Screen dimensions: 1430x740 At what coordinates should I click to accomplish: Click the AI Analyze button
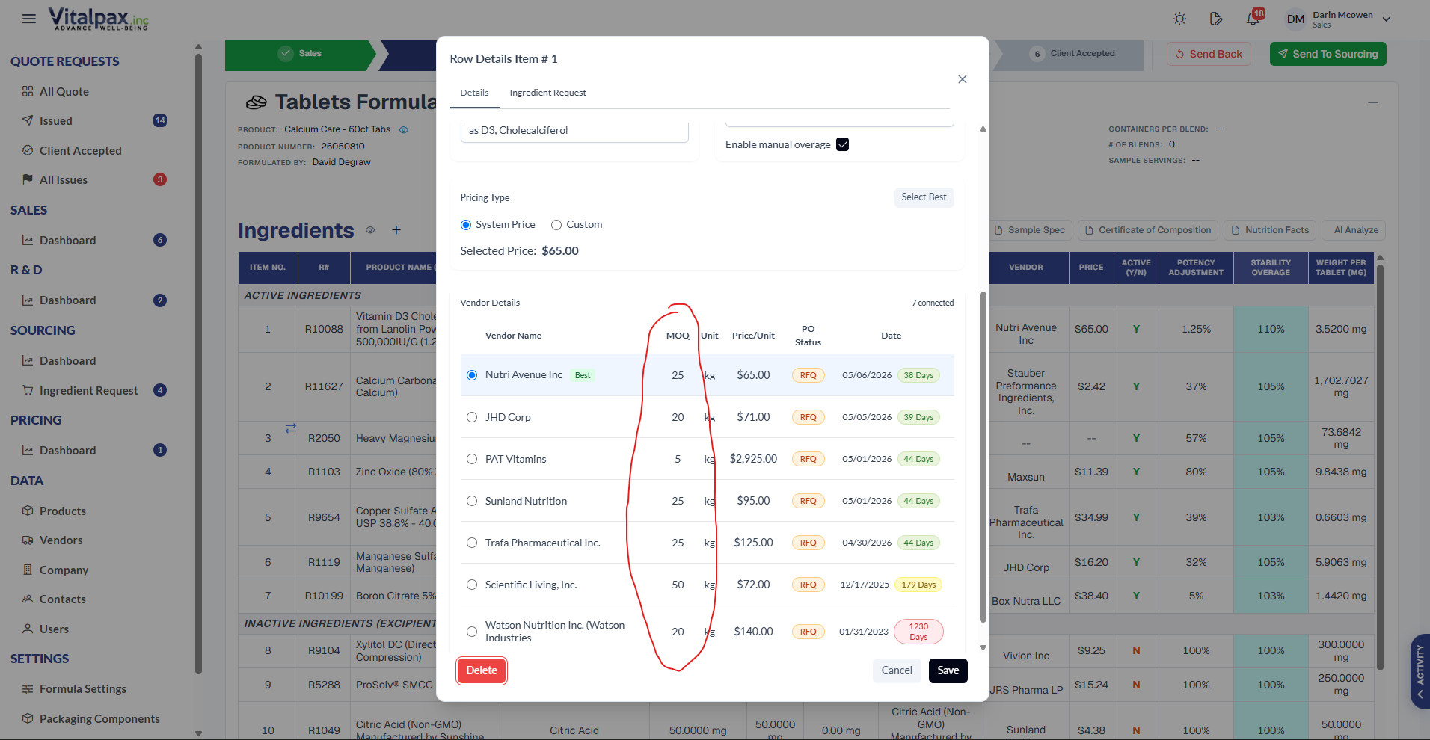point(1355,230)
